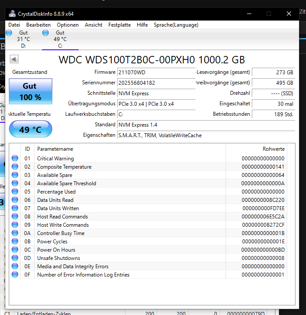Image resolution: width=306 pixels, height=315 pixels.
Task: Minimize the CrystalDiskInfo window
Action: tap(249, 14)
